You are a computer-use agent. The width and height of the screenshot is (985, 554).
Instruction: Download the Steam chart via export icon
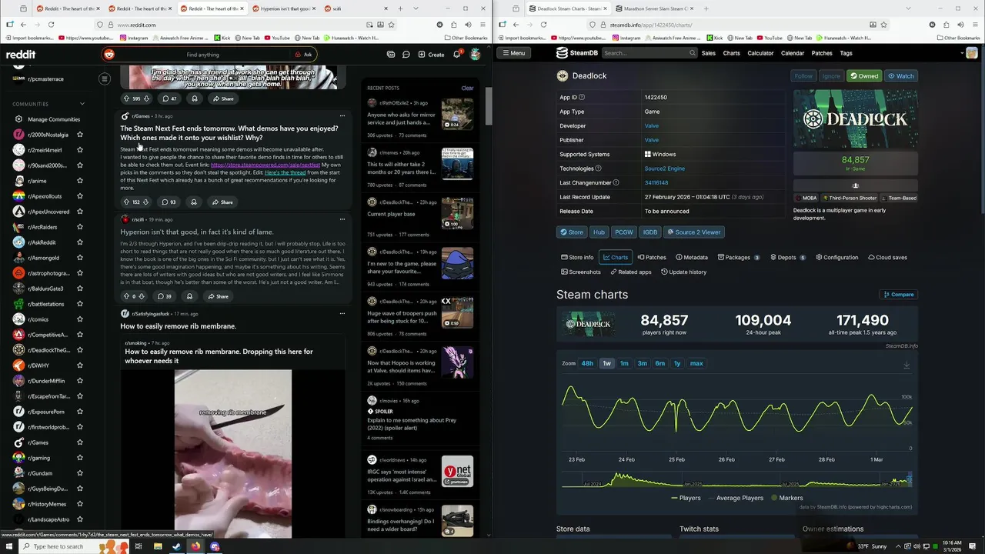(907, 365)
